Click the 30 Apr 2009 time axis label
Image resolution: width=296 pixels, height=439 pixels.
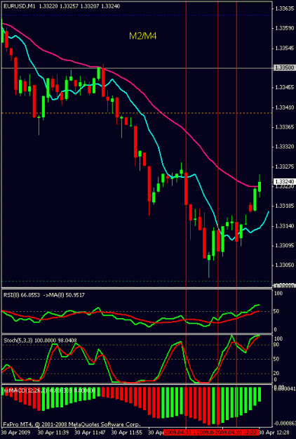(16, 432)
